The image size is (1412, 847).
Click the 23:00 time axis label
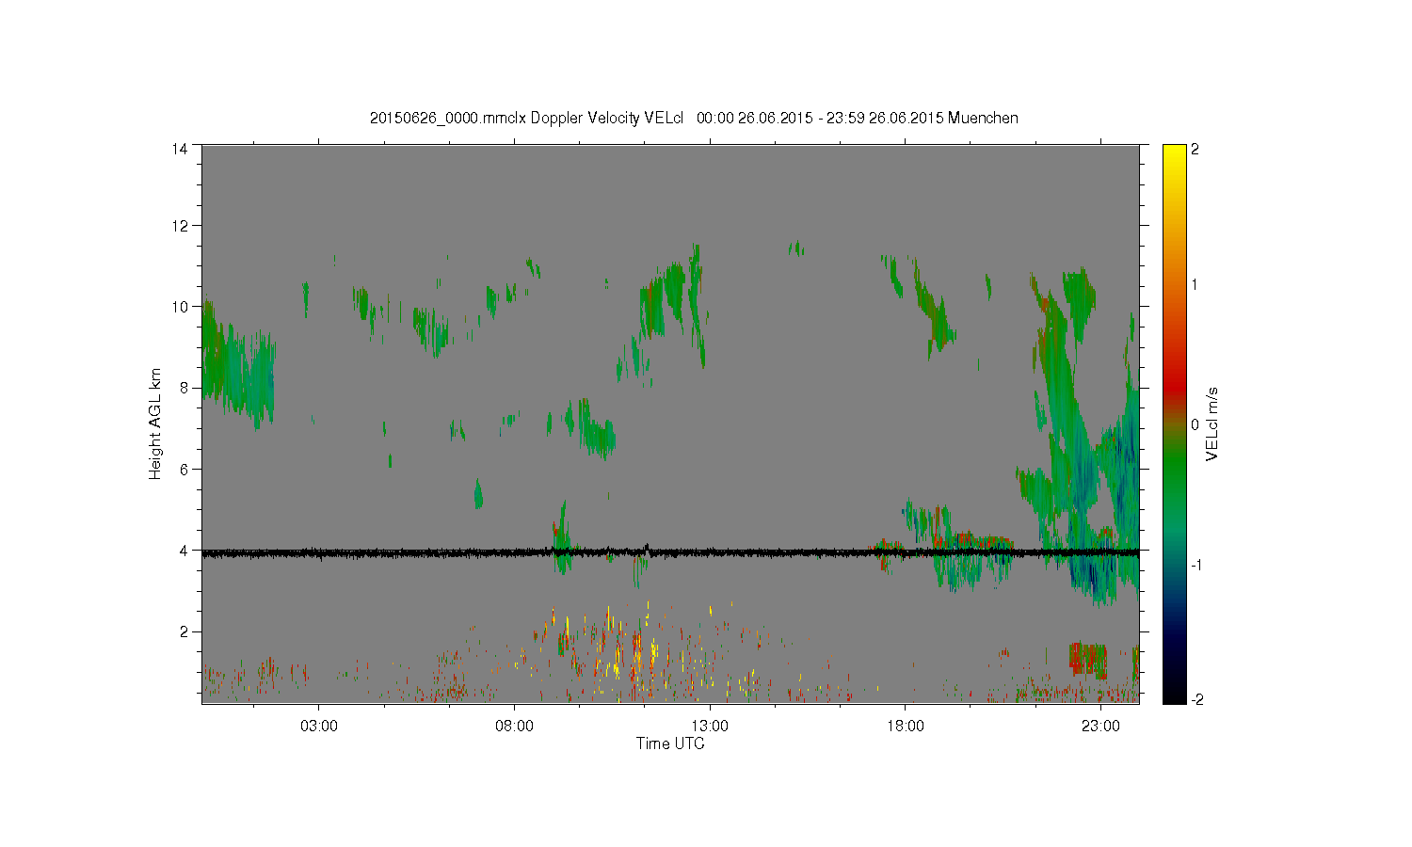[x=1100, y=727]
